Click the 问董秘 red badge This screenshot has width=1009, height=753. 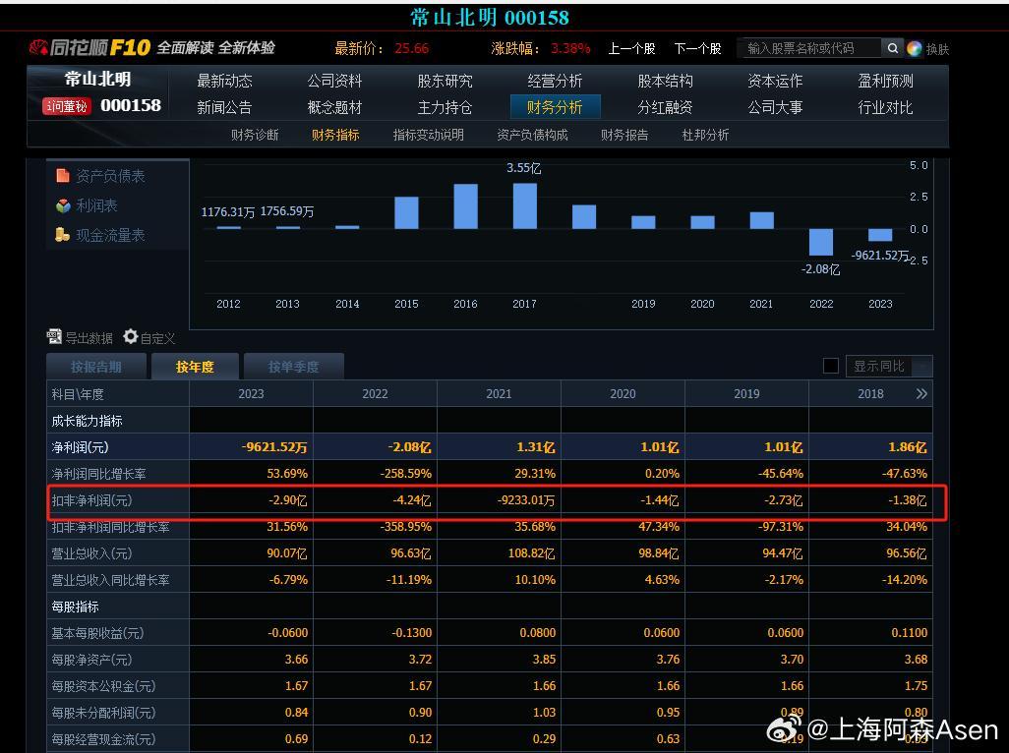point(67,106)
